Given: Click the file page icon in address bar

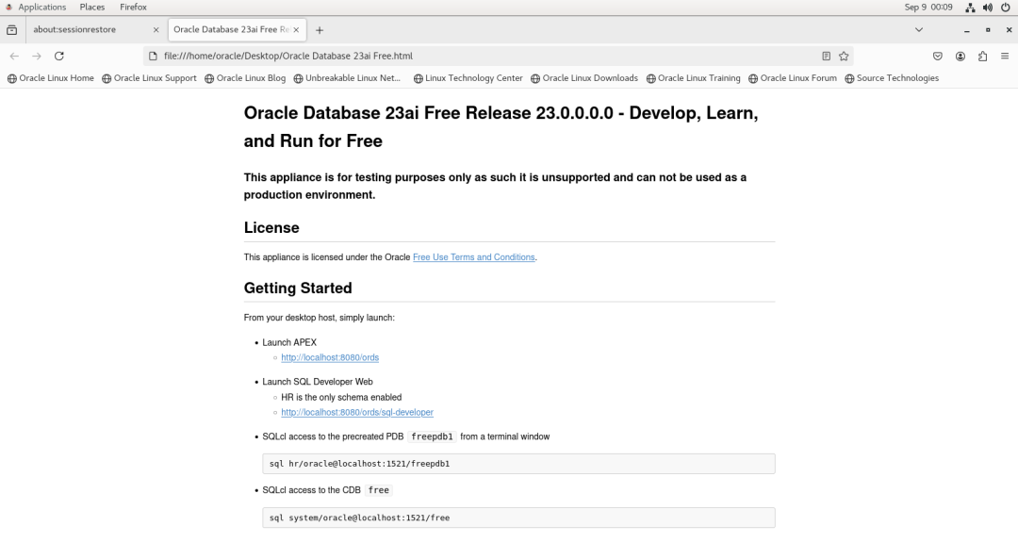Looking at the screenshot, I should (154, 56).
